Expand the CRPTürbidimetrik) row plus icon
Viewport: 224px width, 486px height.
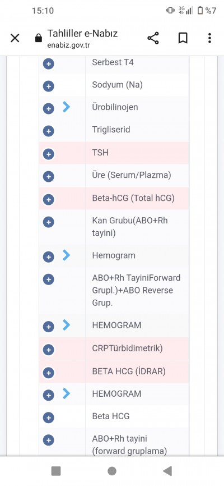pos(49,350)
